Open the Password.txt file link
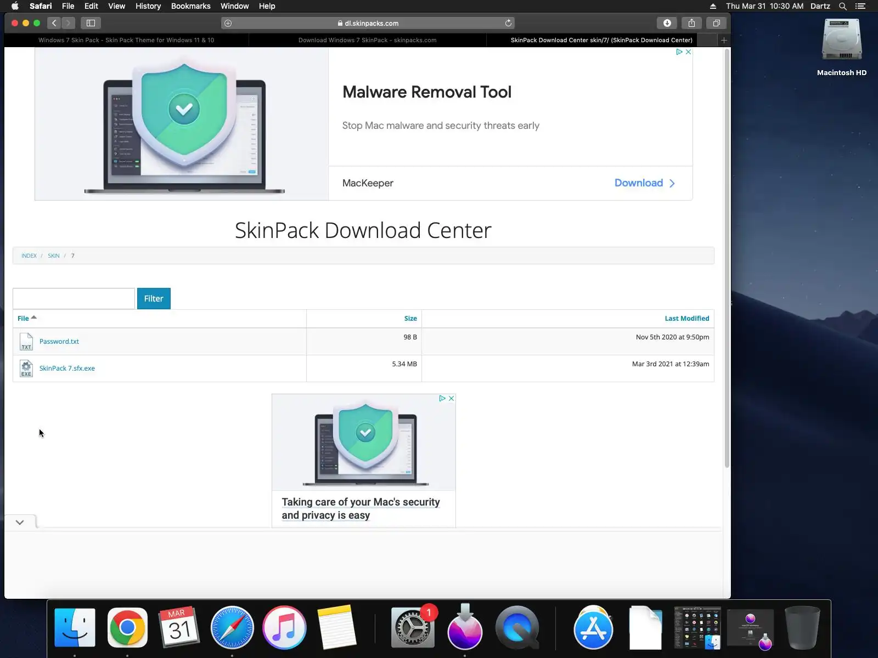 (59, 342)
